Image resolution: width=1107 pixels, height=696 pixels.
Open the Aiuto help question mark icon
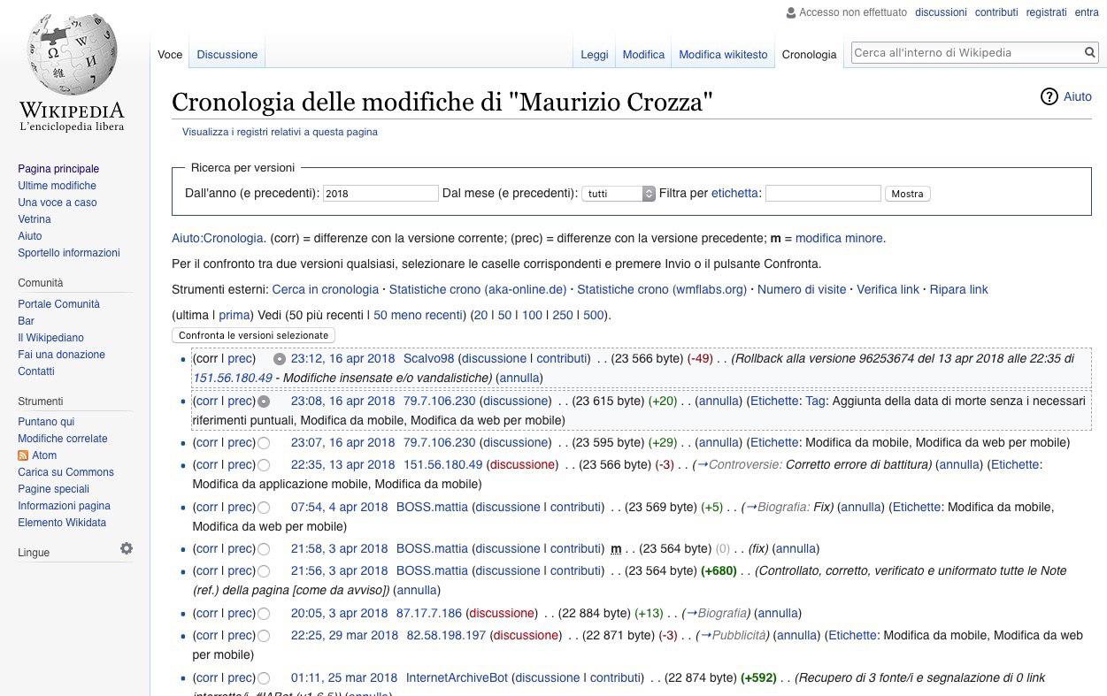(1049, 96)
